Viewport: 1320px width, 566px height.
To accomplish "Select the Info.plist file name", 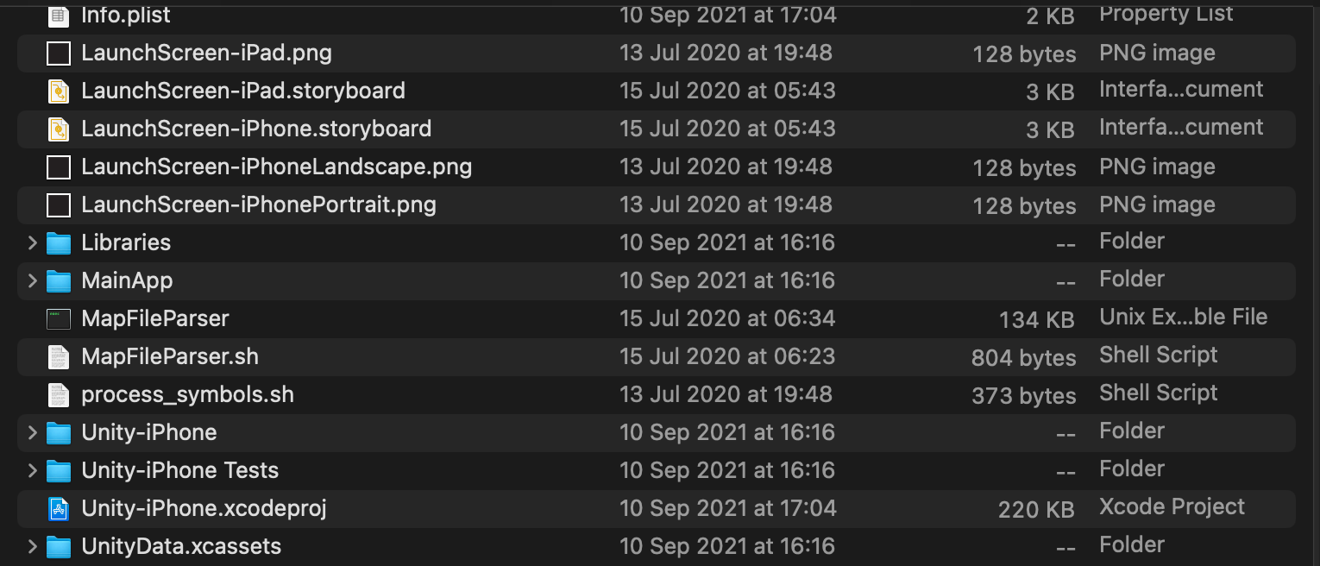I will tap(125, 14).
